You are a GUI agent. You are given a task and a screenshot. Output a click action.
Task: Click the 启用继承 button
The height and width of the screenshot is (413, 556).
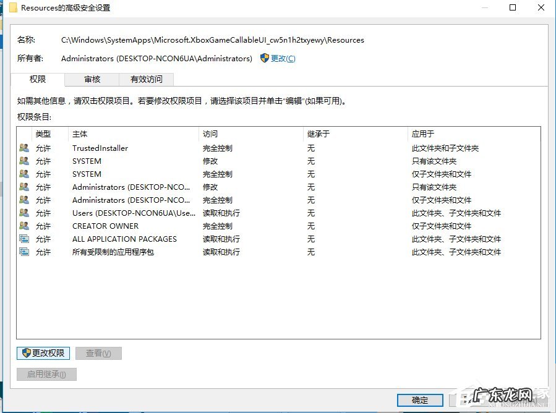coord(46,374)
